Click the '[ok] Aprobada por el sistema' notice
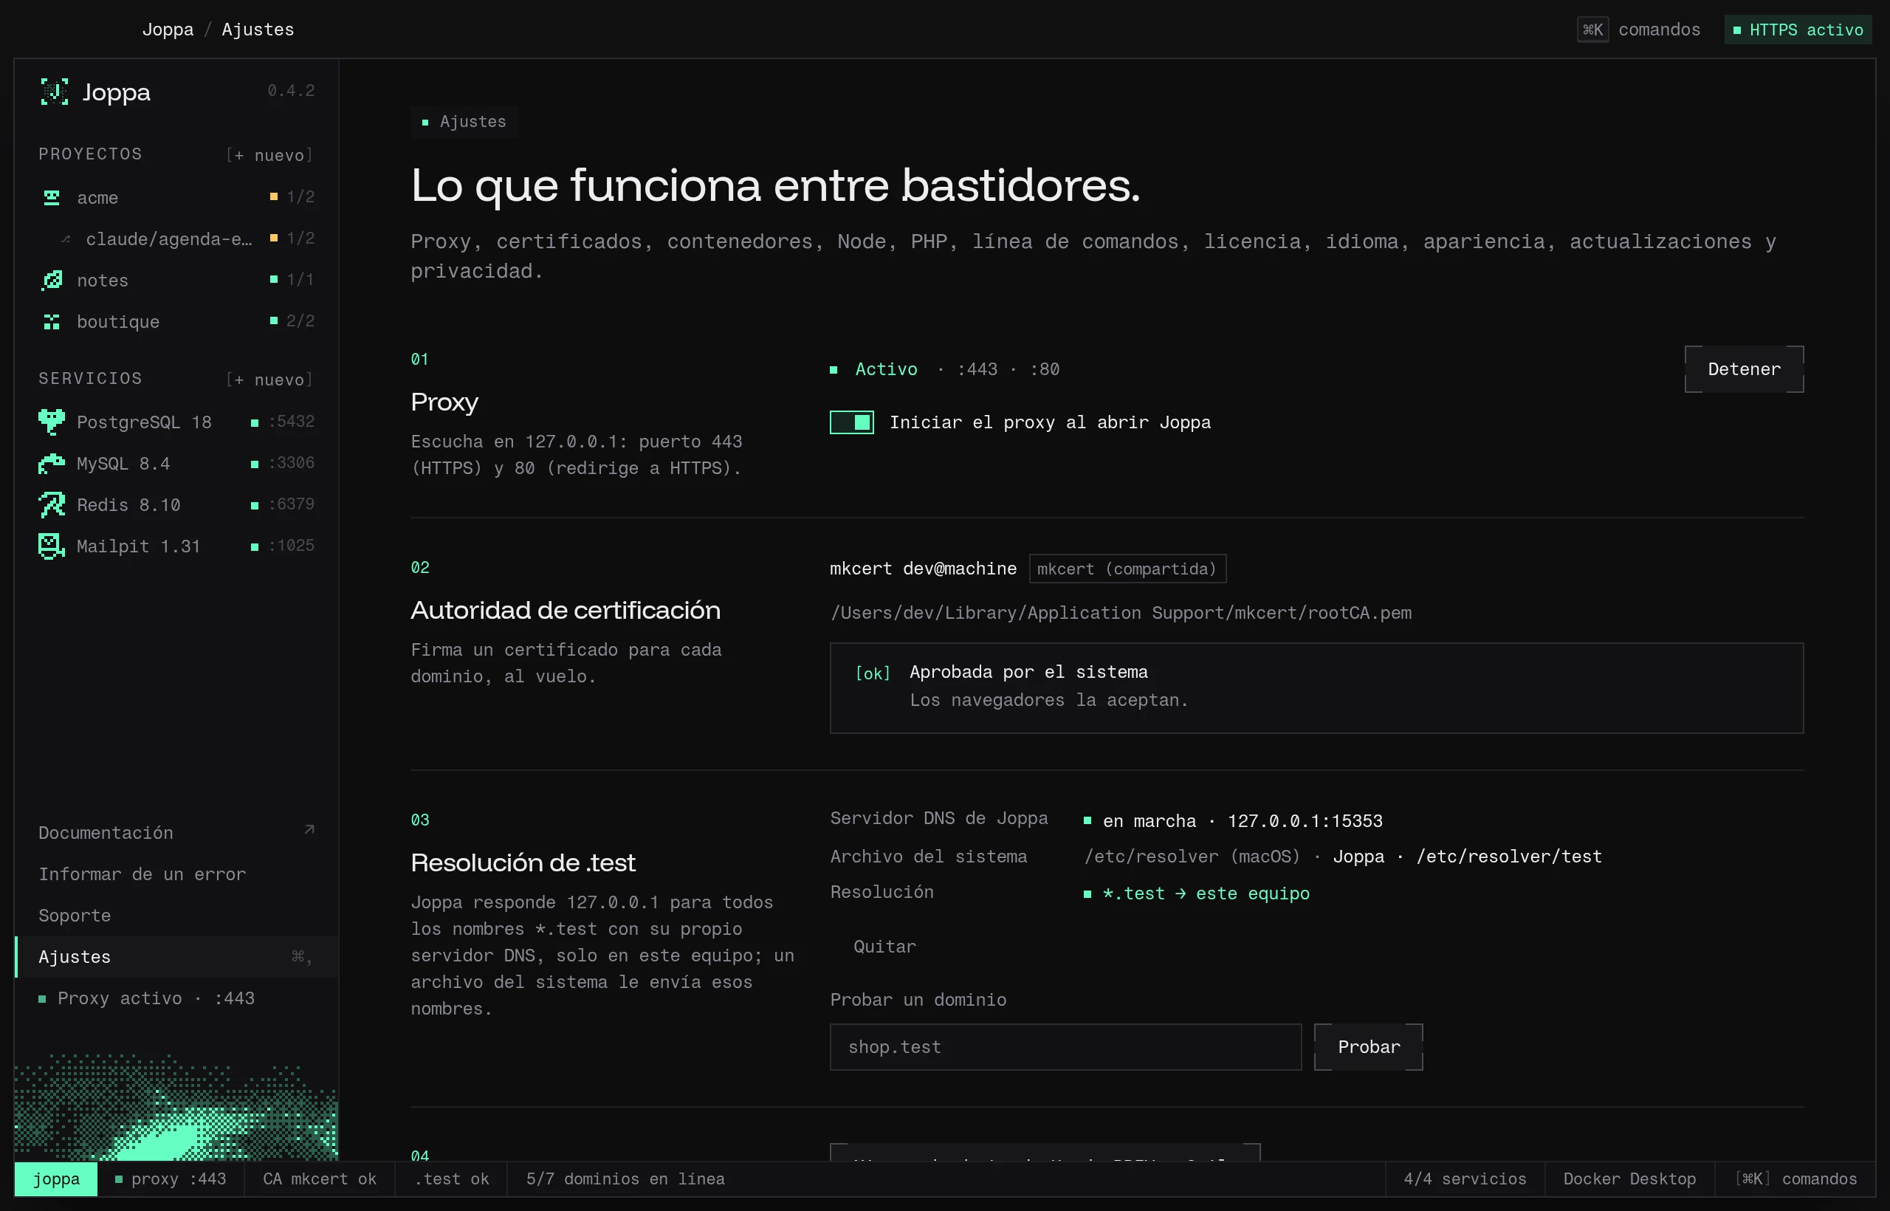The height and width of the screenshot is (1211, 1890). click(x=1316, y=688)
